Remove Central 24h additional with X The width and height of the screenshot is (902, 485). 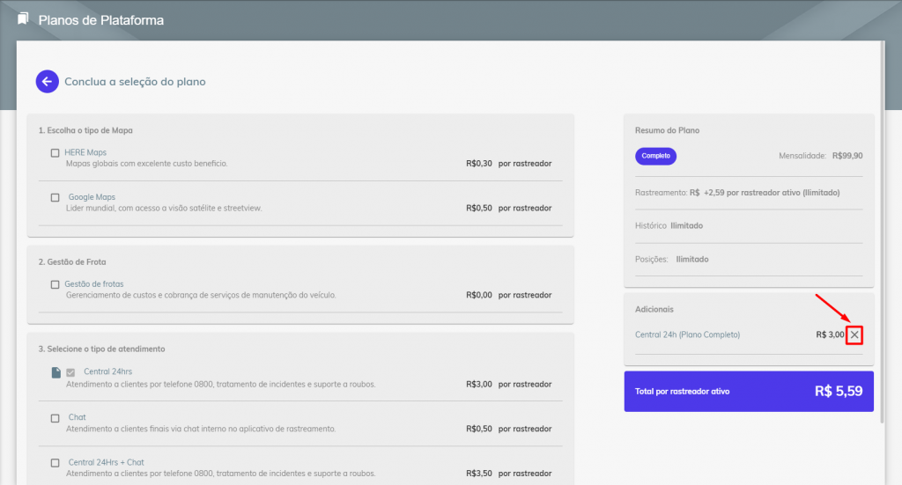(854, 334)
